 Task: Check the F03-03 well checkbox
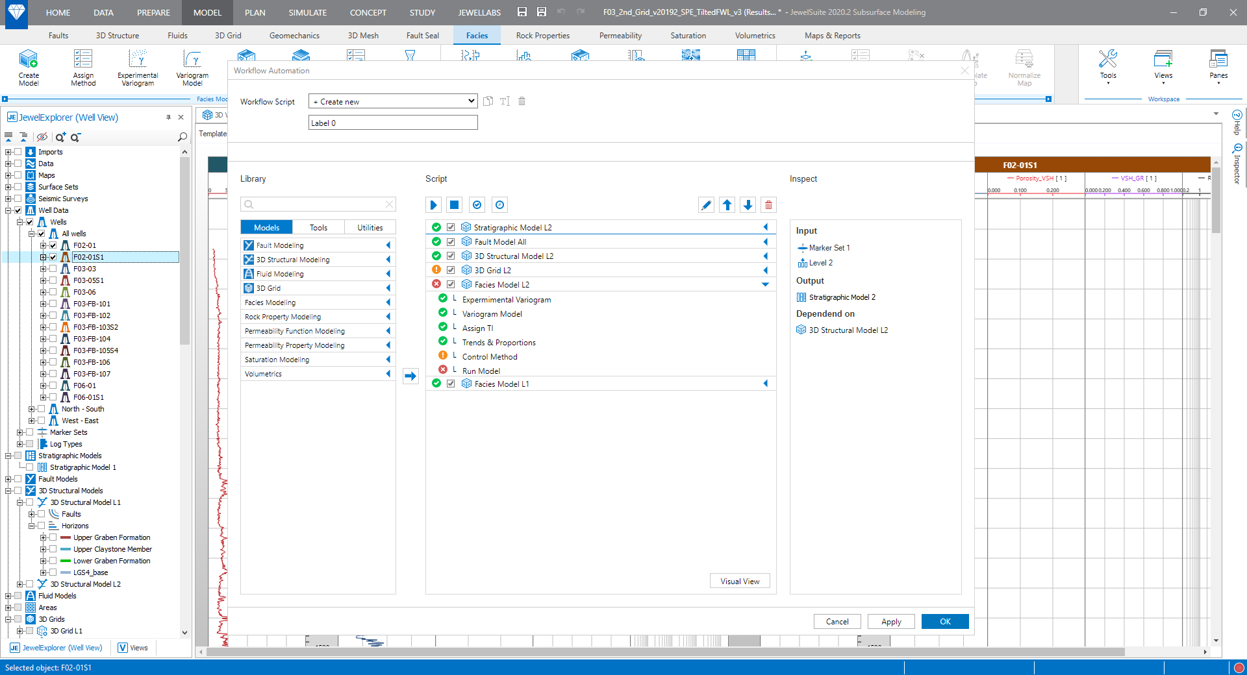(53, 269)
